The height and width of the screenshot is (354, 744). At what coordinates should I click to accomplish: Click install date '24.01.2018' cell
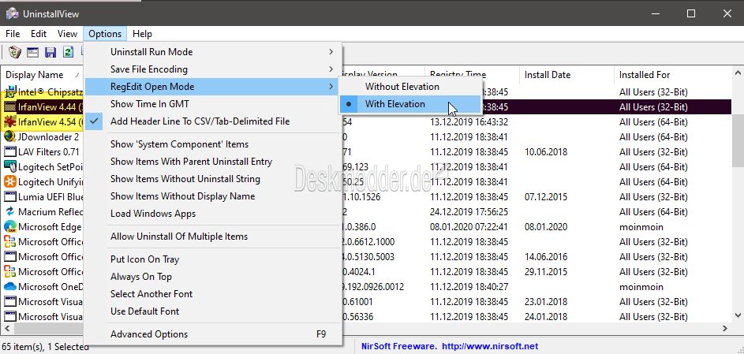(546, 317)
